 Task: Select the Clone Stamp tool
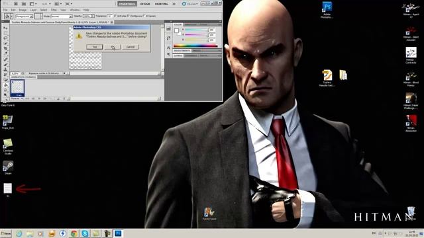pos(5,69)
